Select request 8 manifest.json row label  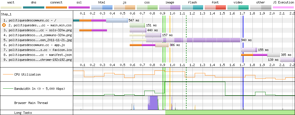38,55
